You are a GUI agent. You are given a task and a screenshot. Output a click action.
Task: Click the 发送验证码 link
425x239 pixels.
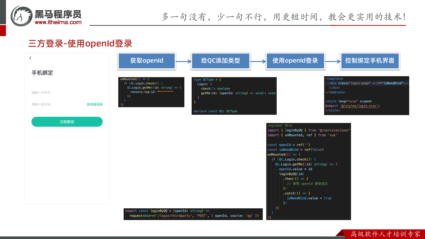tap(95, 104)
